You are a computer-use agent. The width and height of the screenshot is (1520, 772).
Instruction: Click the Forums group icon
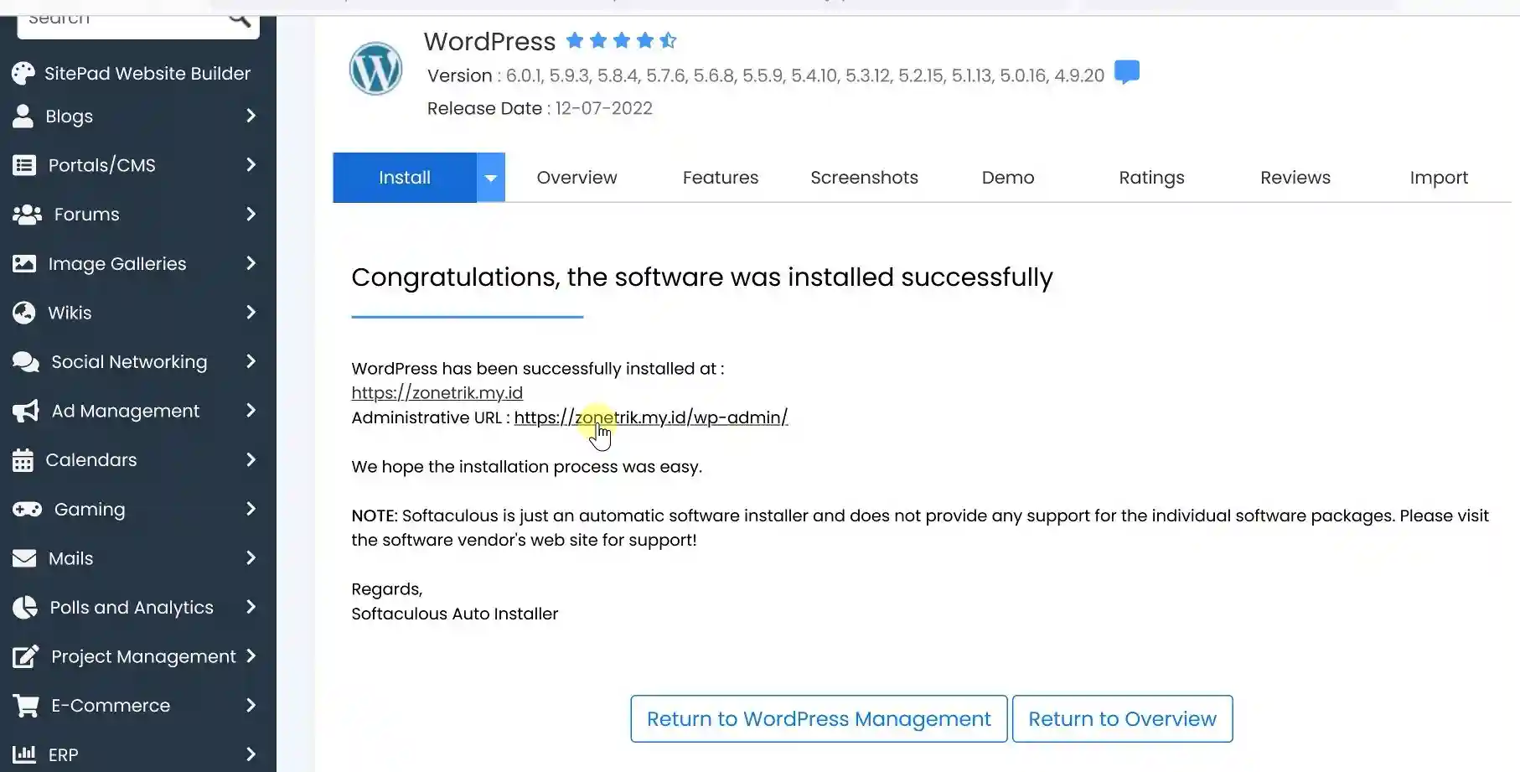(x=27, y=215)
